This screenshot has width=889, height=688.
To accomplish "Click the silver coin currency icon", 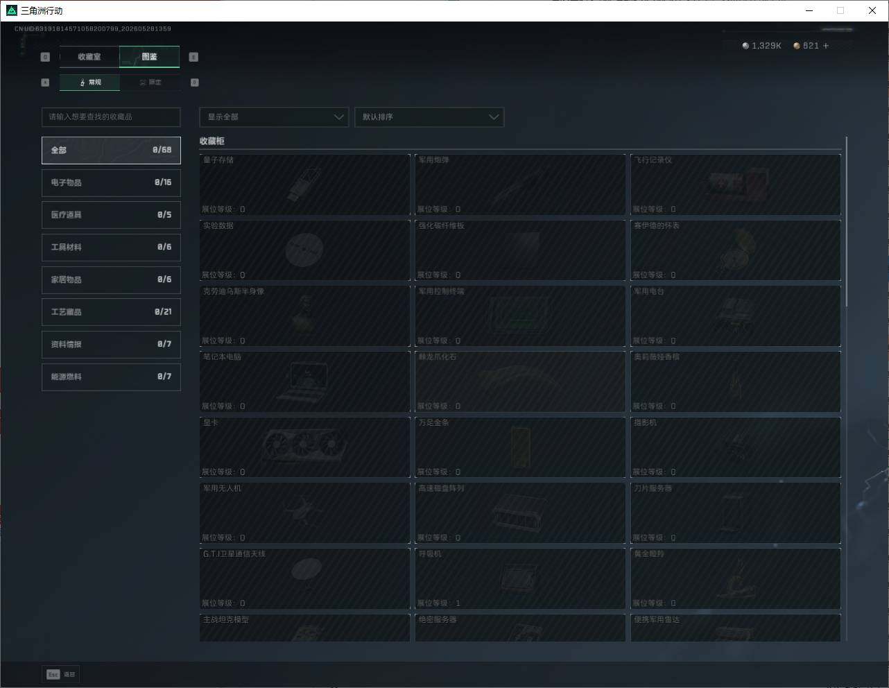I will pyautogui.click(x=745, y=46).
